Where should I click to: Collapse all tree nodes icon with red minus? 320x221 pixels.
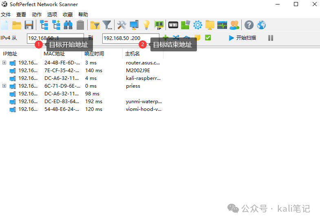click(44, 25)
